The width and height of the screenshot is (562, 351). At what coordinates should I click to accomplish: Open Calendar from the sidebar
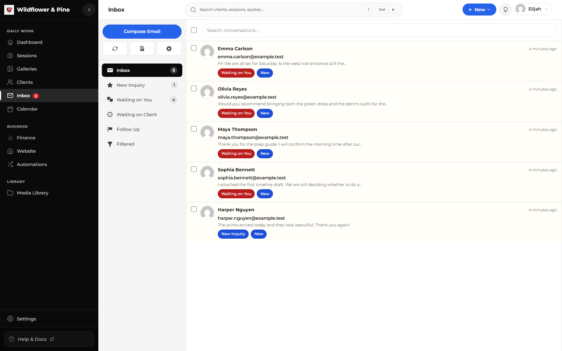(x=49, y=109)
